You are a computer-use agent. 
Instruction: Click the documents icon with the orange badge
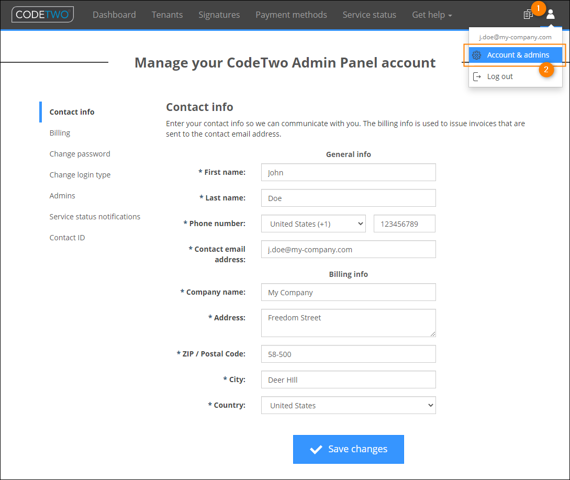(x=528, y=14)
